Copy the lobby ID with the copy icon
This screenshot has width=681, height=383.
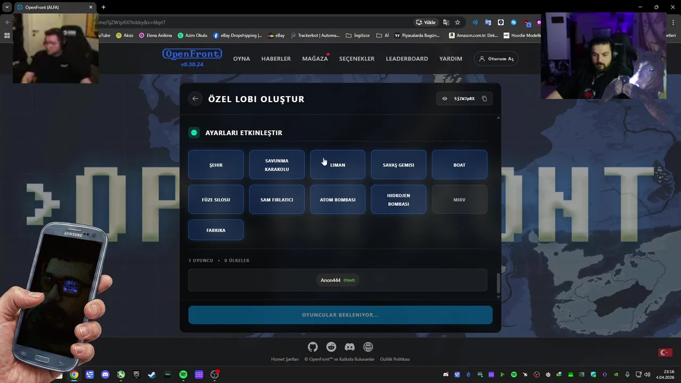tap(484, 98)
